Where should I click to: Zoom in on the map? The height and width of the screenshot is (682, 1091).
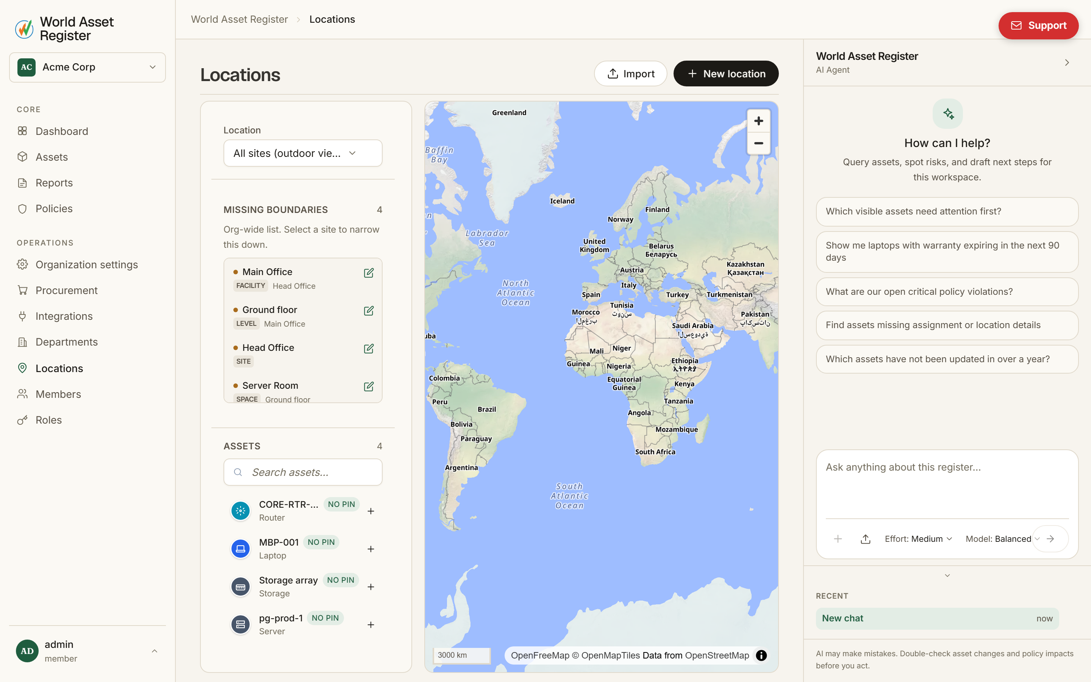(x=758, y=121)
